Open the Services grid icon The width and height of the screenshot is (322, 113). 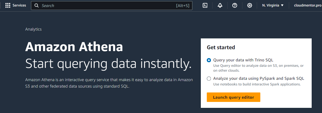tap(8, 5)
